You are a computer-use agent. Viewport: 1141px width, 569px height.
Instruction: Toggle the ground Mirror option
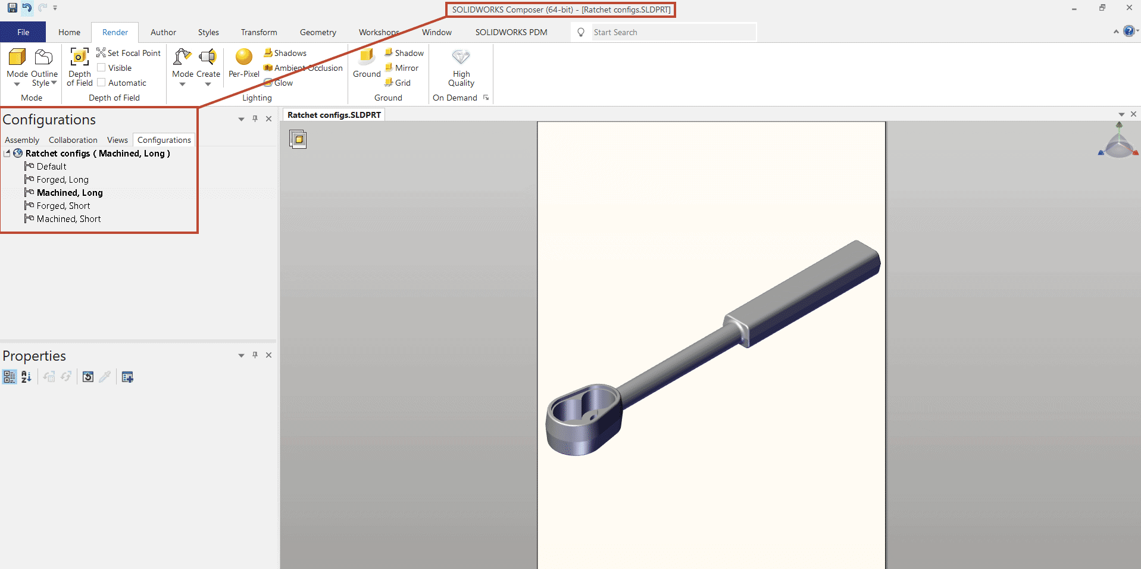coord(402,68)
